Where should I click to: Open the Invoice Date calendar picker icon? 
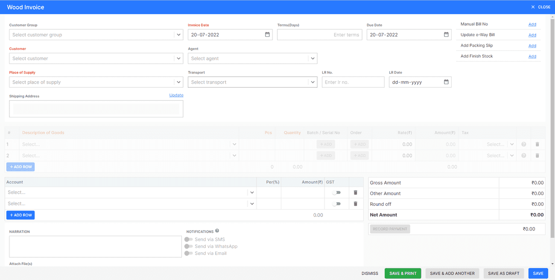click(267, 35)
